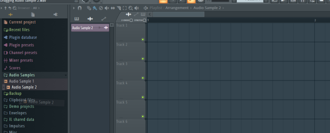Click the browser files pages icon
Screen dimensions: 330x133
coord(33,14)
